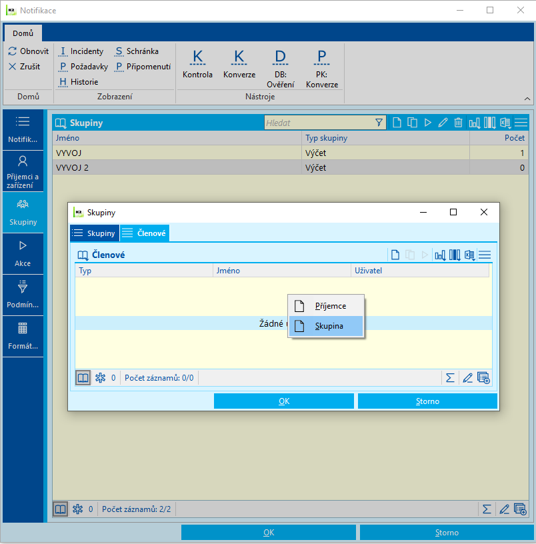Click sum icon in Členové status bar

(x=450, y=378)
